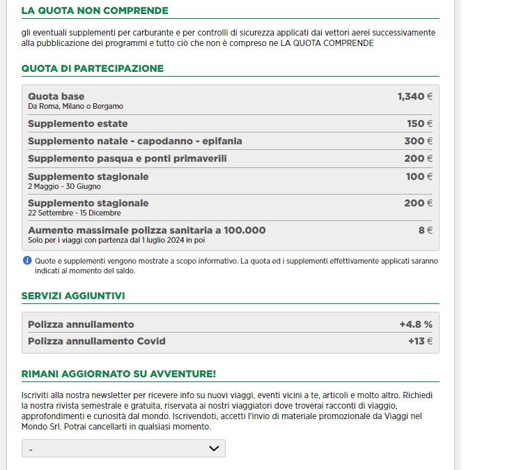The image size is (512, 470).
Task: Click the +13 € Covid policy value
Action: point(420,341)
